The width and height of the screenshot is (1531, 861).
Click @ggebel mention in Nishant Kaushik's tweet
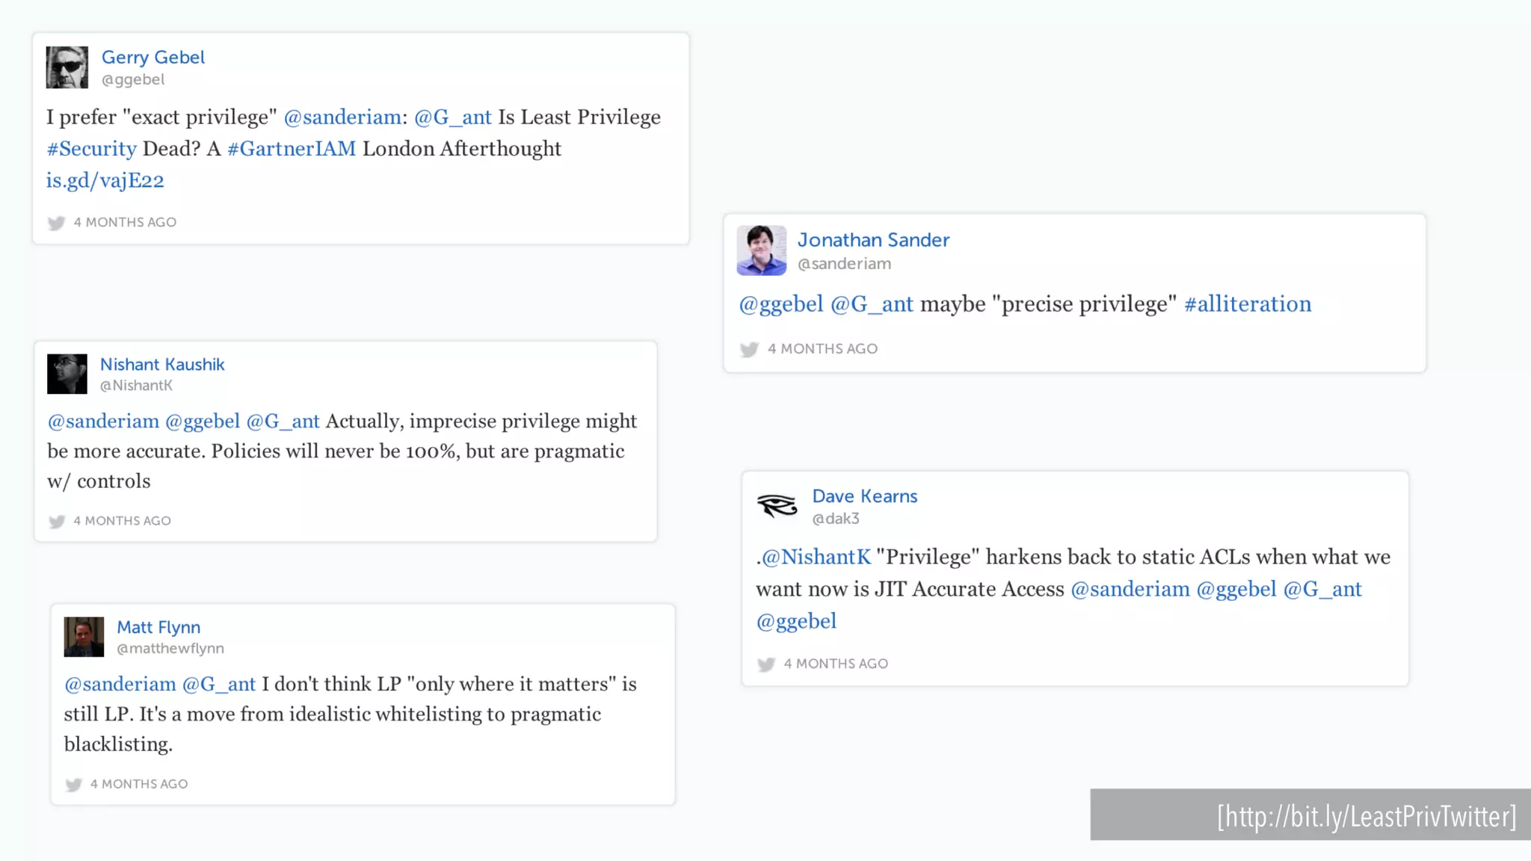pyautogui.click(x=203, y=422)
